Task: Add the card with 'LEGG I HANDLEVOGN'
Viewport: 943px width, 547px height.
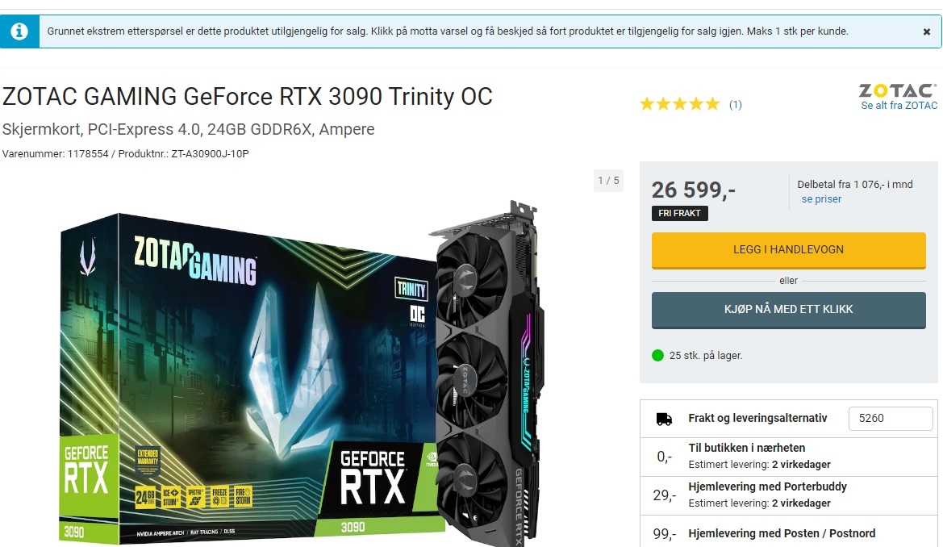Action: (788, 250)
